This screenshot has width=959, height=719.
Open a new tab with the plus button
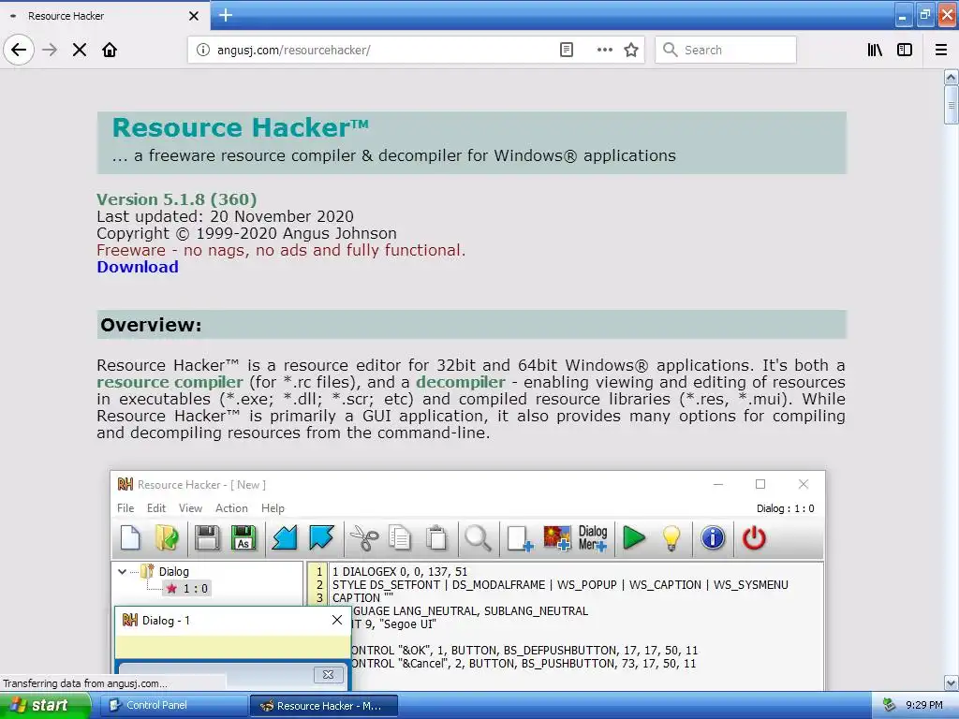226,15
